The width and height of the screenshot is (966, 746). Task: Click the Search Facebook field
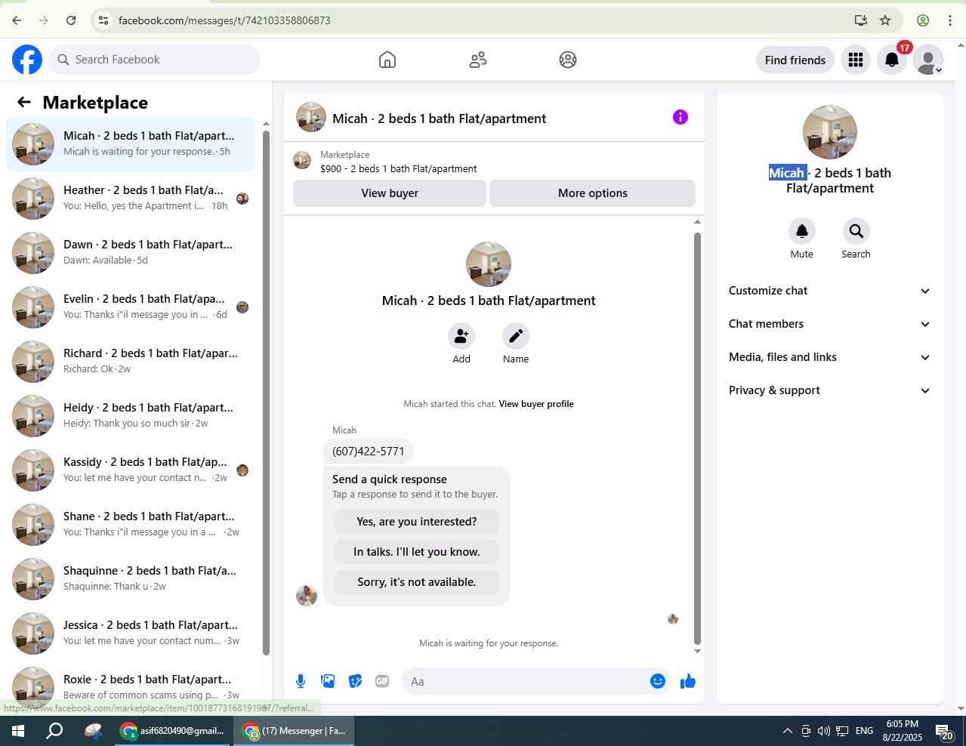click(x=154, y=60)
